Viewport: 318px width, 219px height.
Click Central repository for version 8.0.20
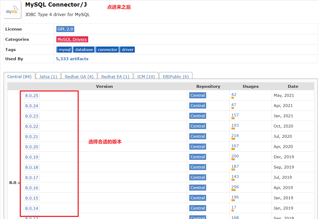click(198, 146)
